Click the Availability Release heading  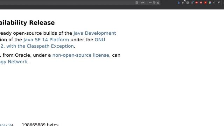(x=27, y=23)
